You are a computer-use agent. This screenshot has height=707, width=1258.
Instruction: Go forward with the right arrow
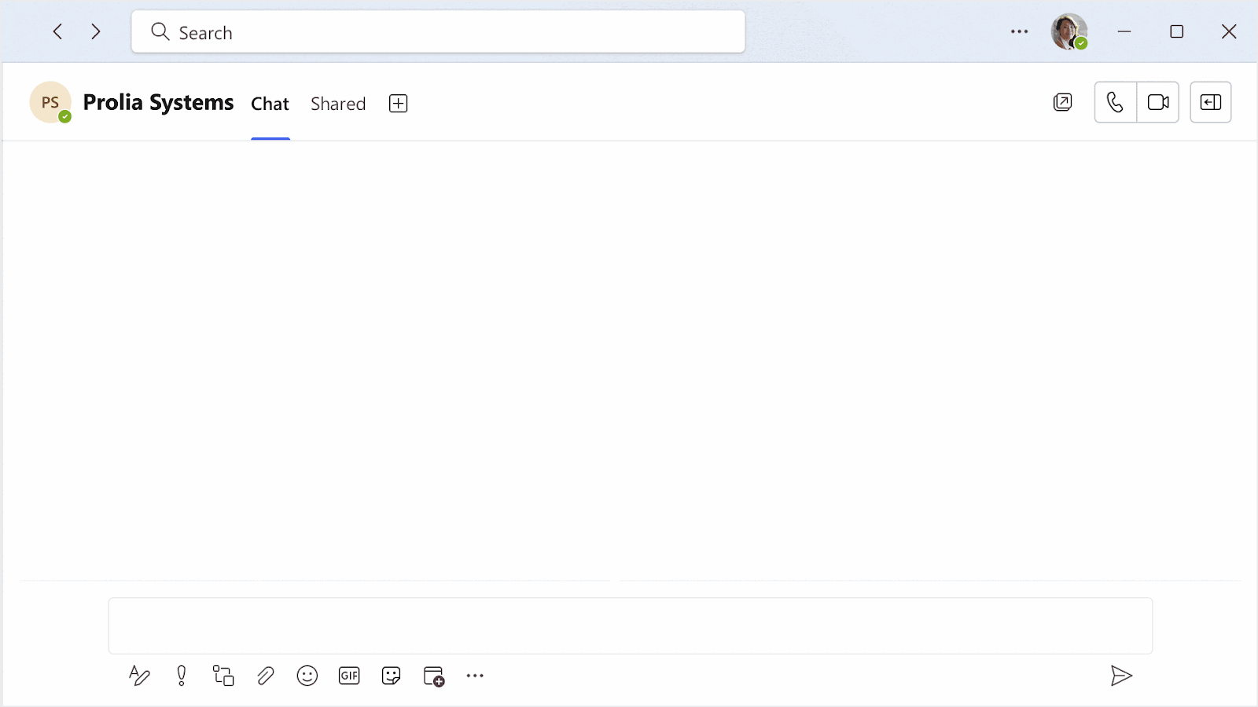pyautogui.click(x=96, y=31)
